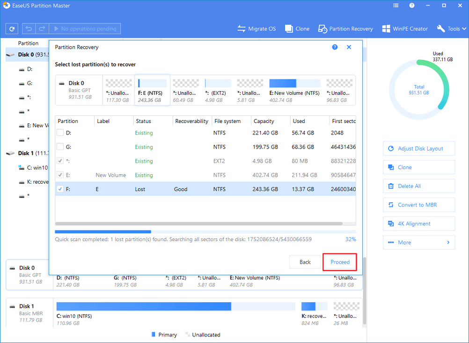Click the undo arrow icon
The width and height of the screenshot is (469, 343).
pyautogui.click(x=29, y=29)
